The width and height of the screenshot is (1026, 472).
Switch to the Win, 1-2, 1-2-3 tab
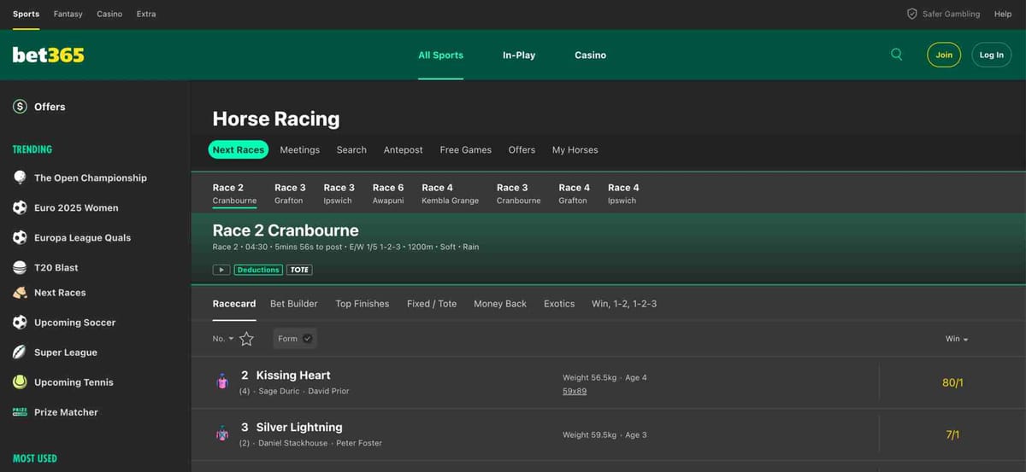624,304
